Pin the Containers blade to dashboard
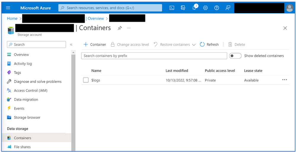Image resolution: width=296 pixels, height=152 pixels. pos(120,28)
